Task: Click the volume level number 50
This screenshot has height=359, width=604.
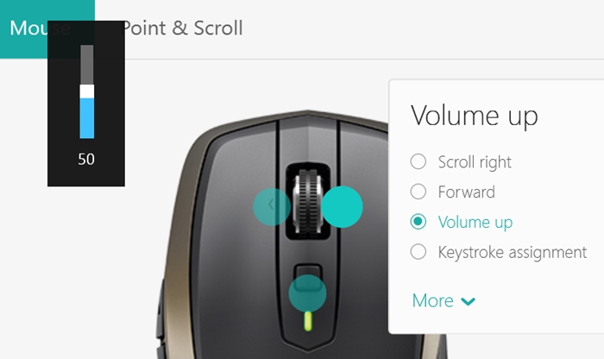Action: (86, 159)
